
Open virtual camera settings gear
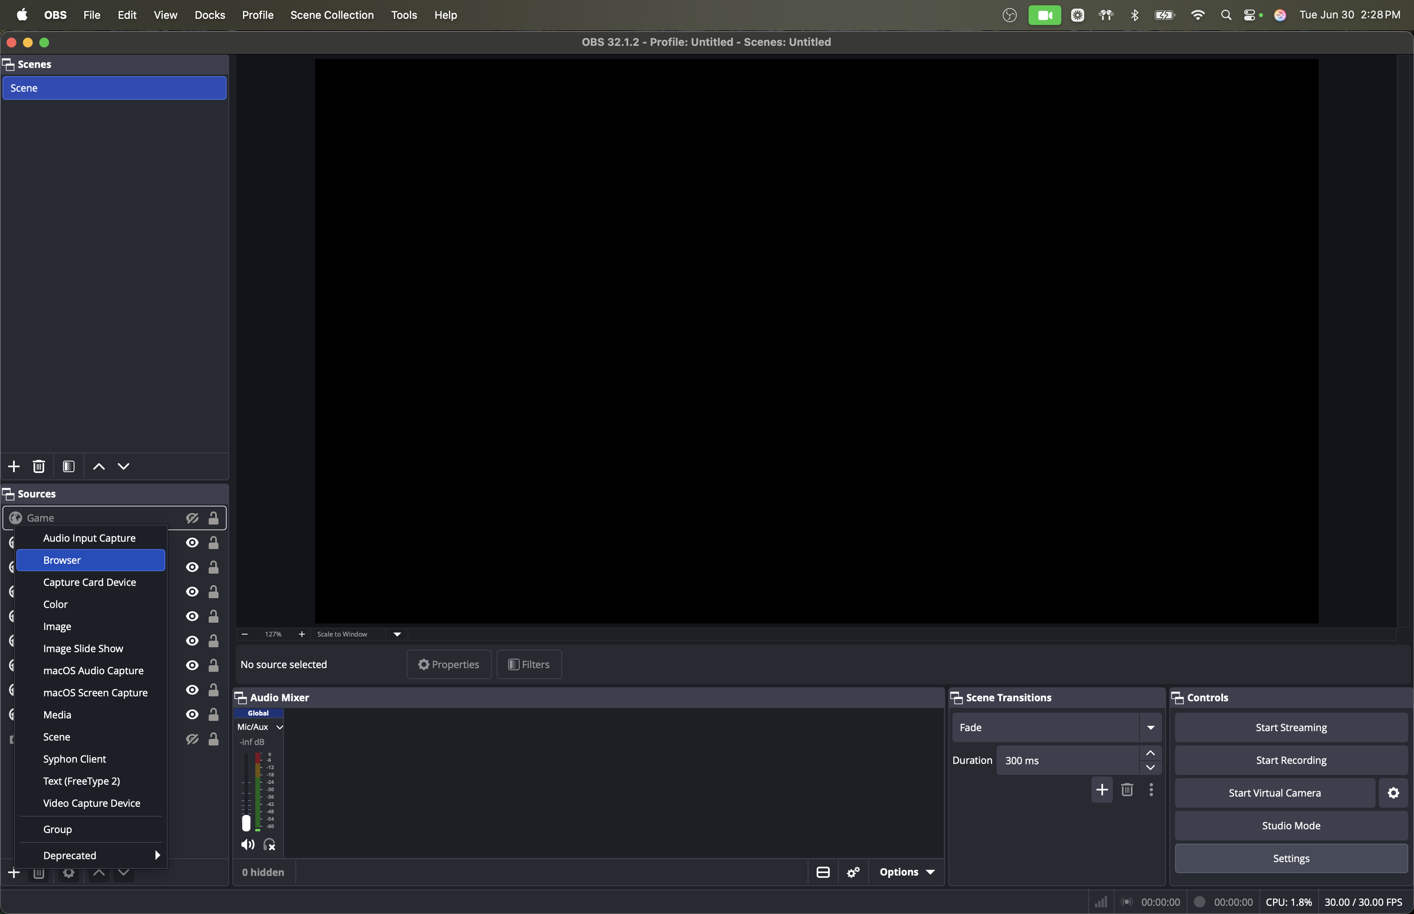[x=1393, y=793]
